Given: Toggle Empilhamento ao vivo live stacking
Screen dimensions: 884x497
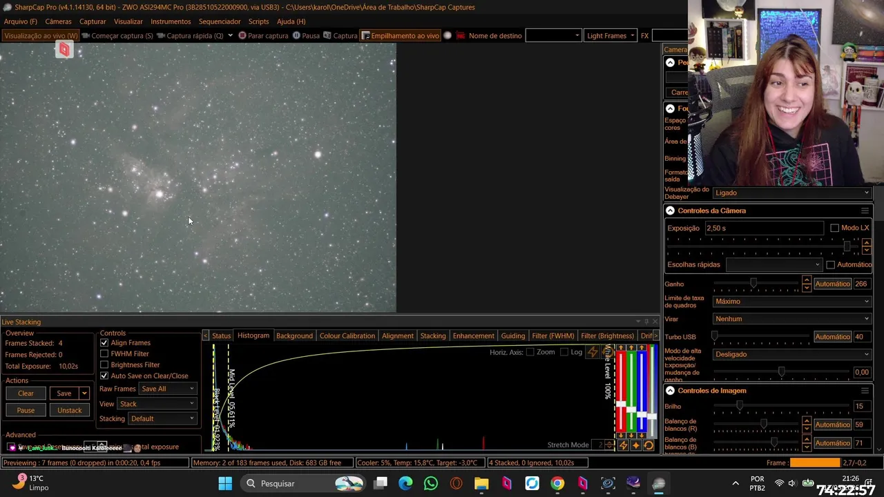Looking at the screenshot, I should 401,35.
